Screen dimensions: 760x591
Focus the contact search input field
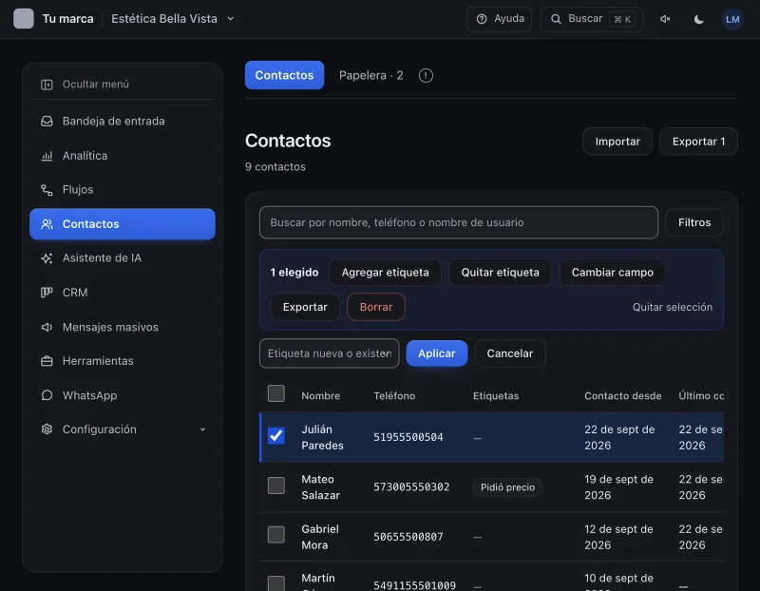pos(459,222)
